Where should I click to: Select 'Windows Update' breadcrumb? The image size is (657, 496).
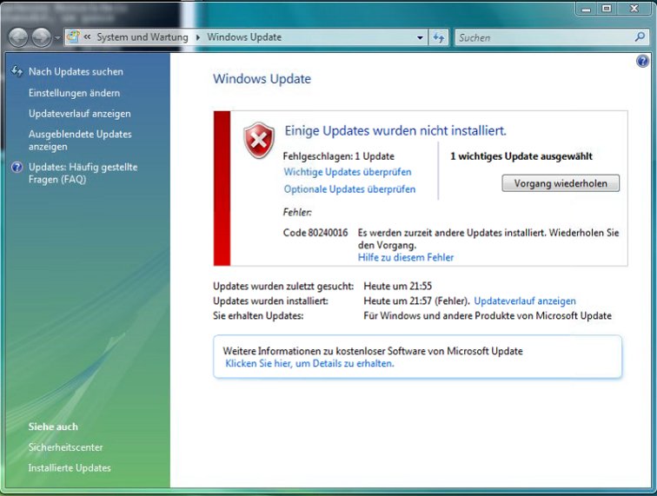pyautogui.click(x=244, y=36)
